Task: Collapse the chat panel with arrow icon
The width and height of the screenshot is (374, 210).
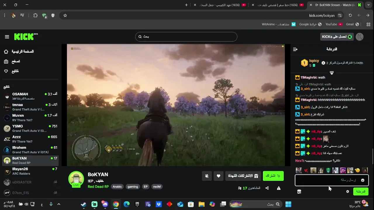Action: [x=295, y=49]
